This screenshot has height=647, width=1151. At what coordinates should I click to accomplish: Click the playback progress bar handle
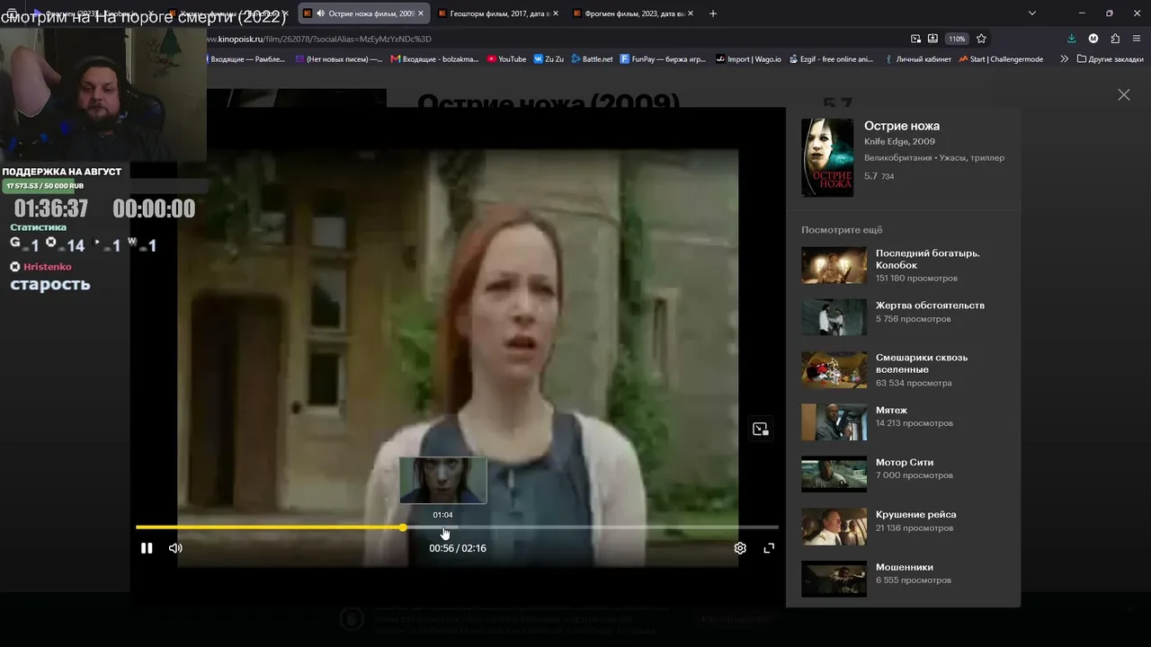coord(403,527)
